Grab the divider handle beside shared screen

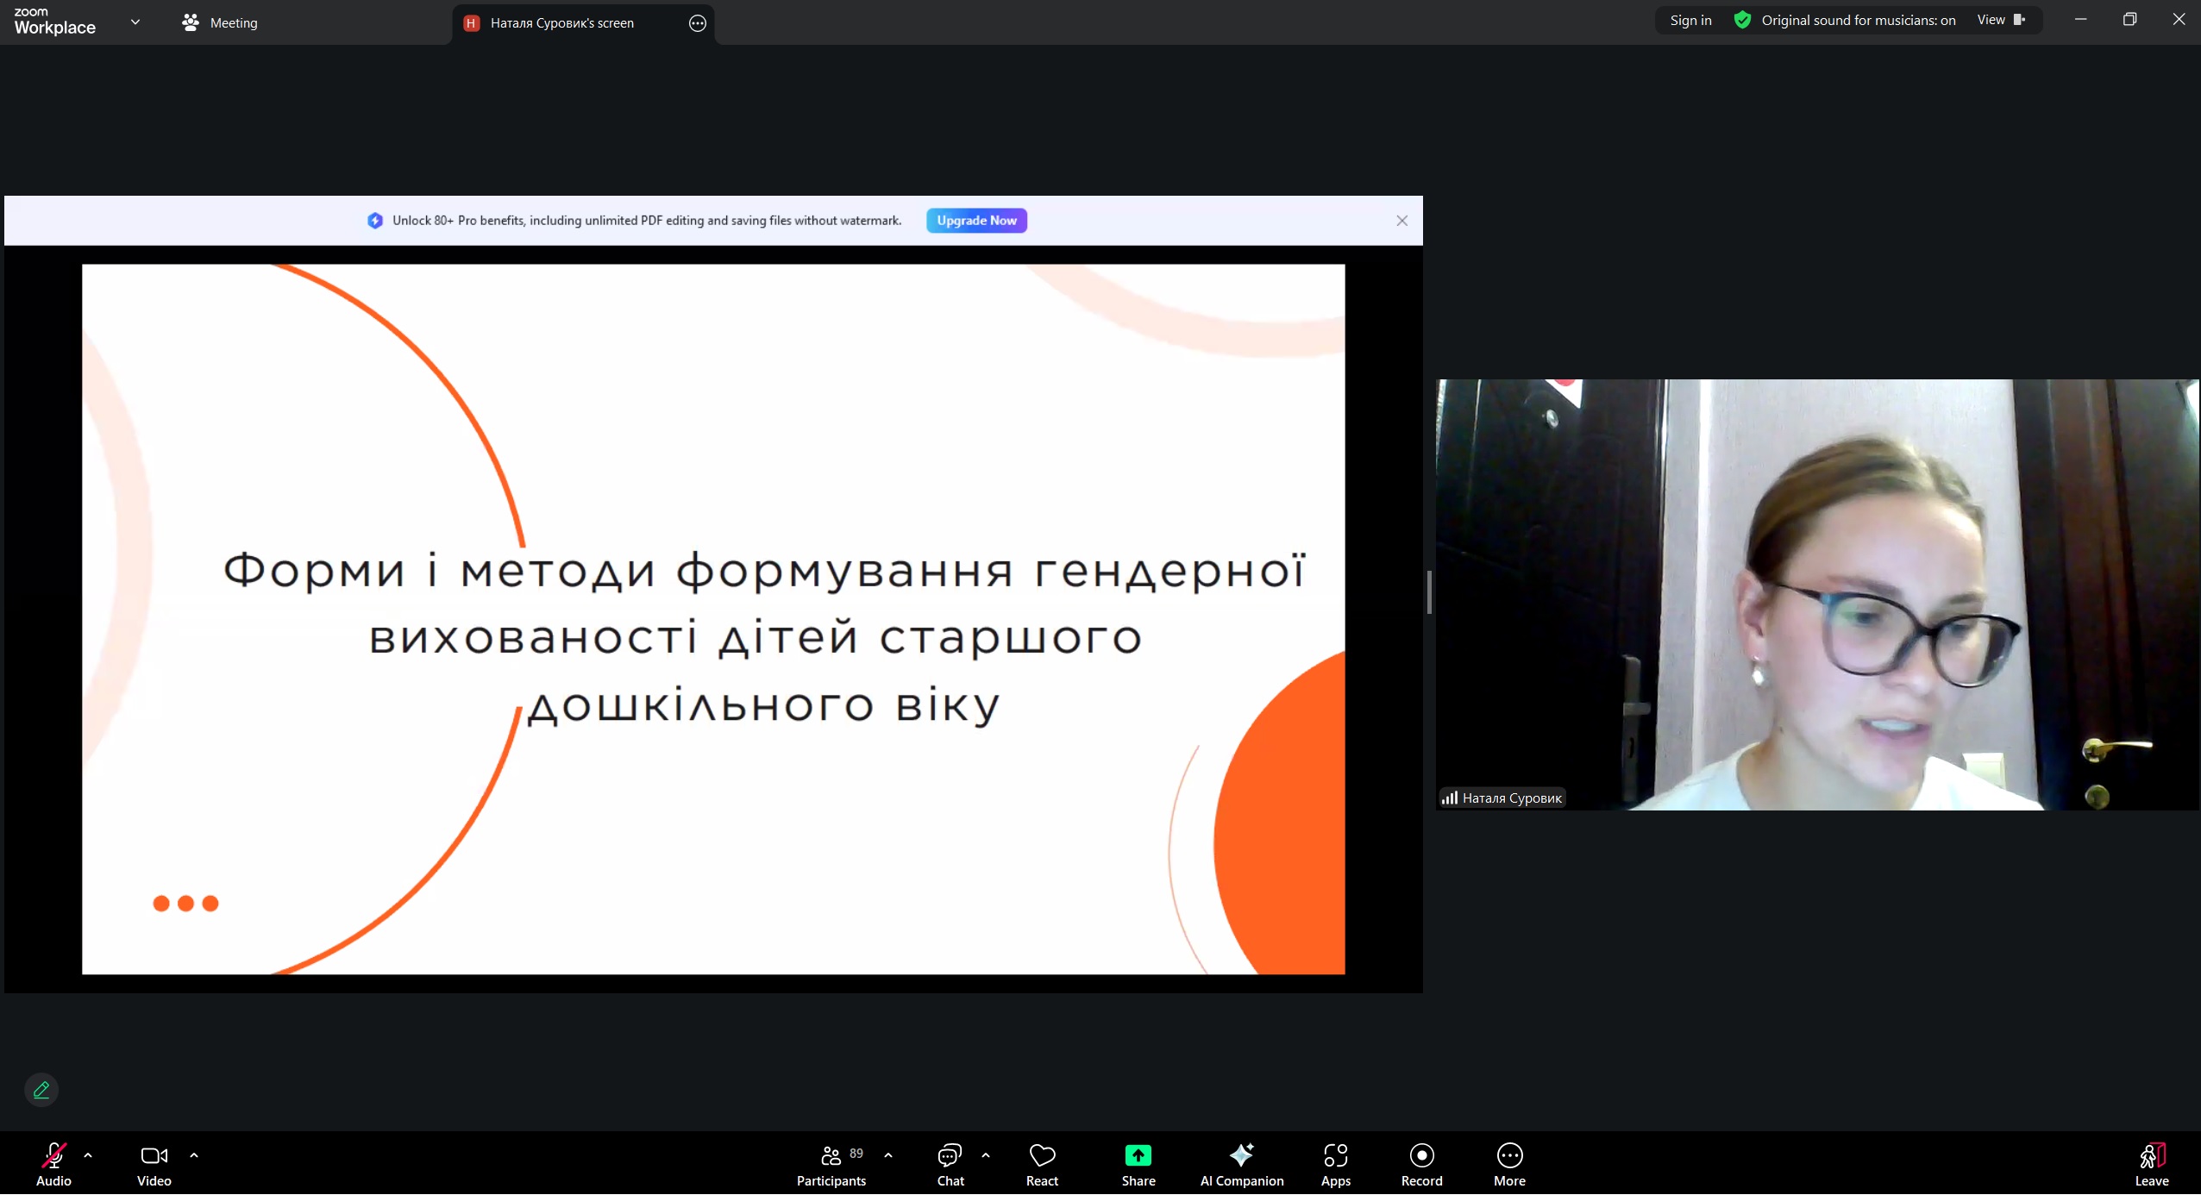click(1429, 593)
